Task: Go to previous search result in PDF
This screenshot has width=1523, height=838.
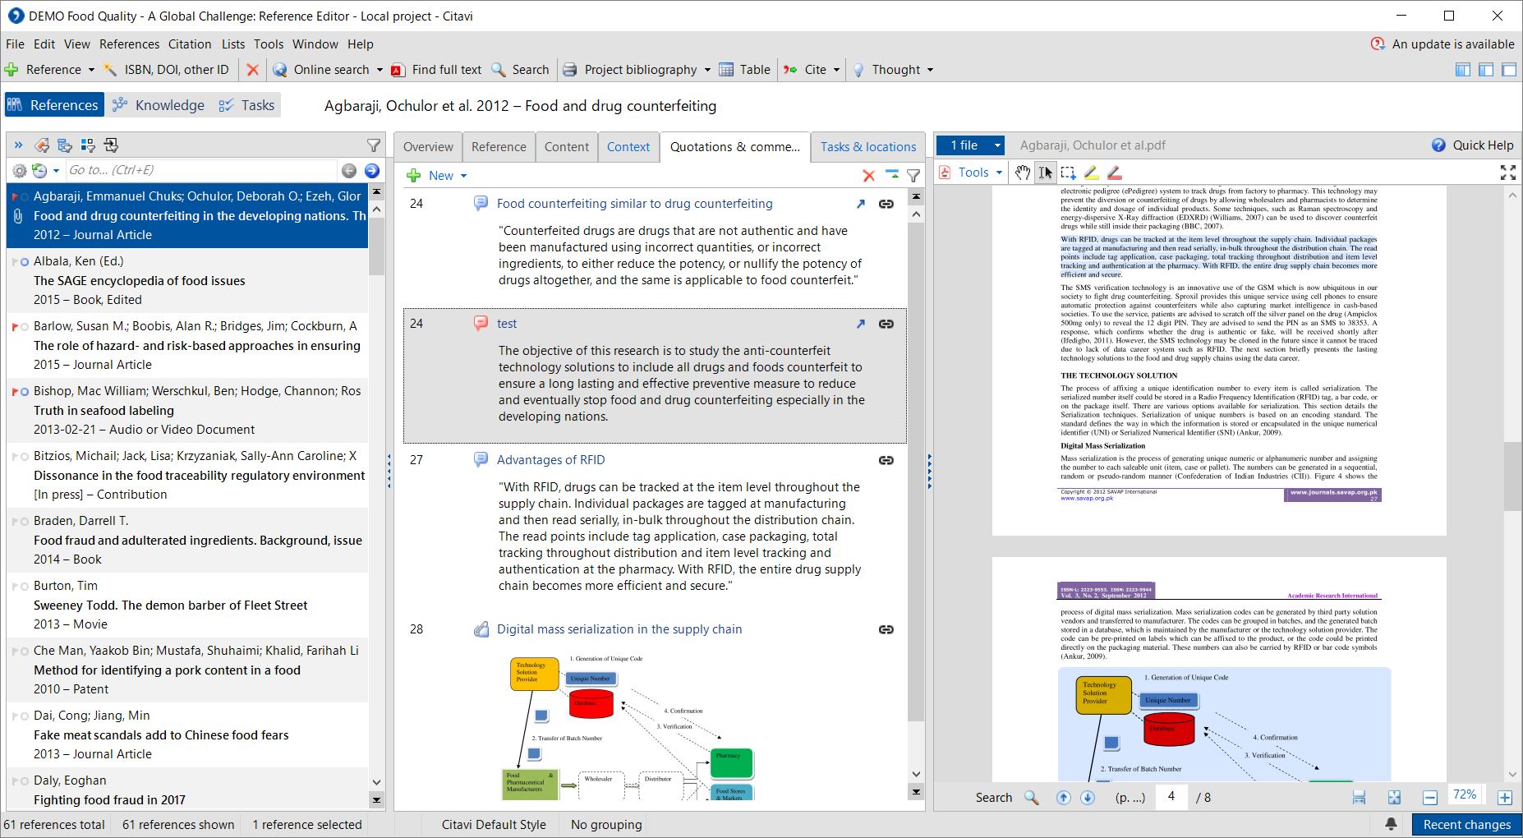Action: [x=1063, y=797]
